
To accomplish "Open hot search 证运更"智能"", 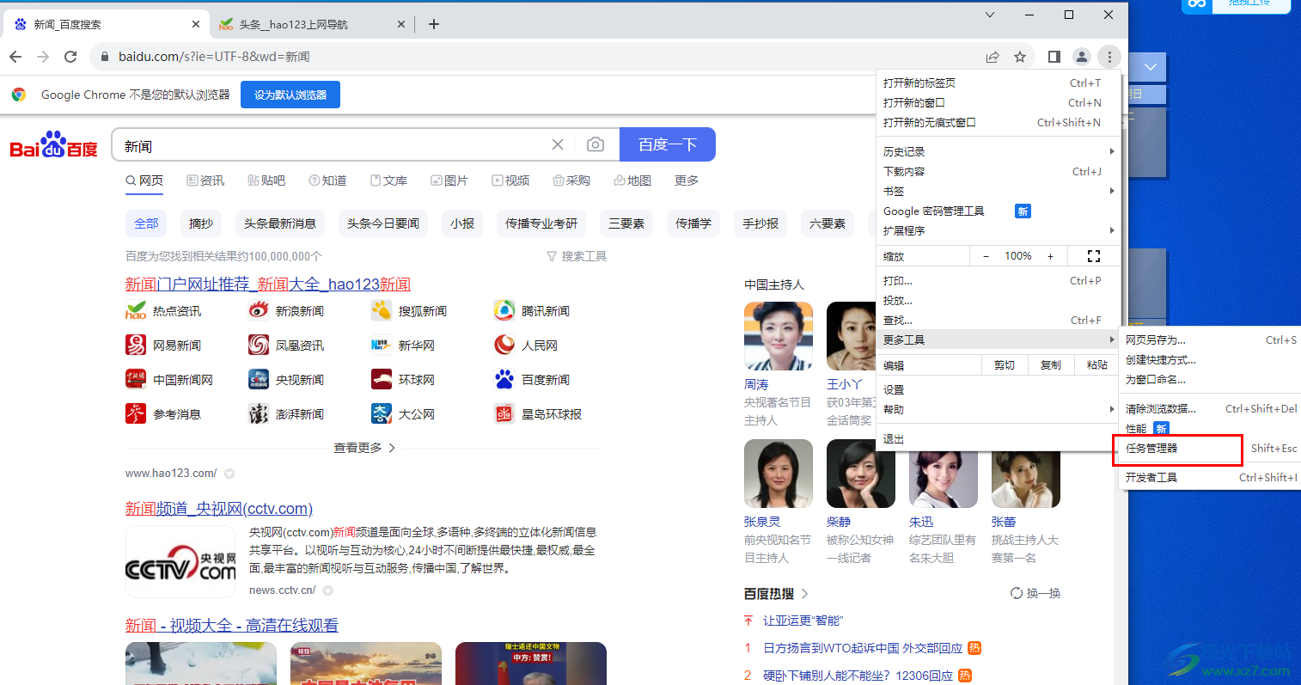I will pyautogui.click(x=803, y=621).
